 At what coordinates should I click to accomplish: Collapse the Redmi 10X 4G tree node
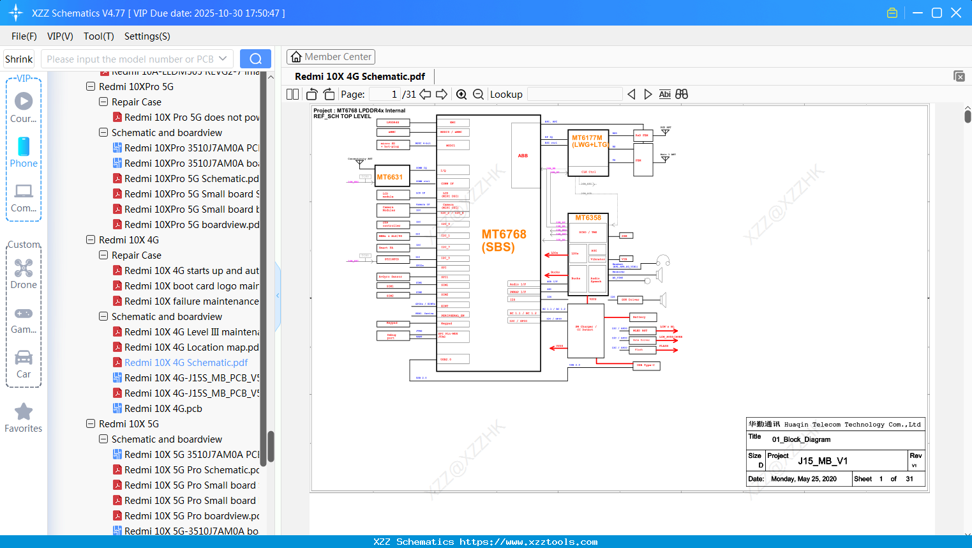(91, 240)
